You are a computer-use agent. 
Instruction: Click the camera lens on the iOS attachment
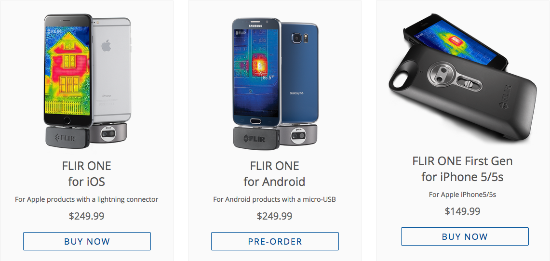point(108,134)
